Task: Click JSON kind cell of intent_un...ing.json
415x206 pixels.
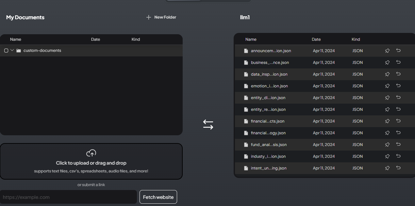Action: [357, 168]
